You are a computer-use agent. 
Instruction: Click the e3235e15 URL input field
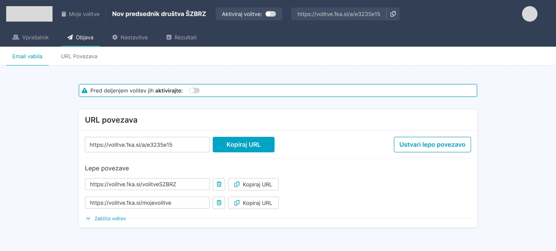click(x=147, y=145)
